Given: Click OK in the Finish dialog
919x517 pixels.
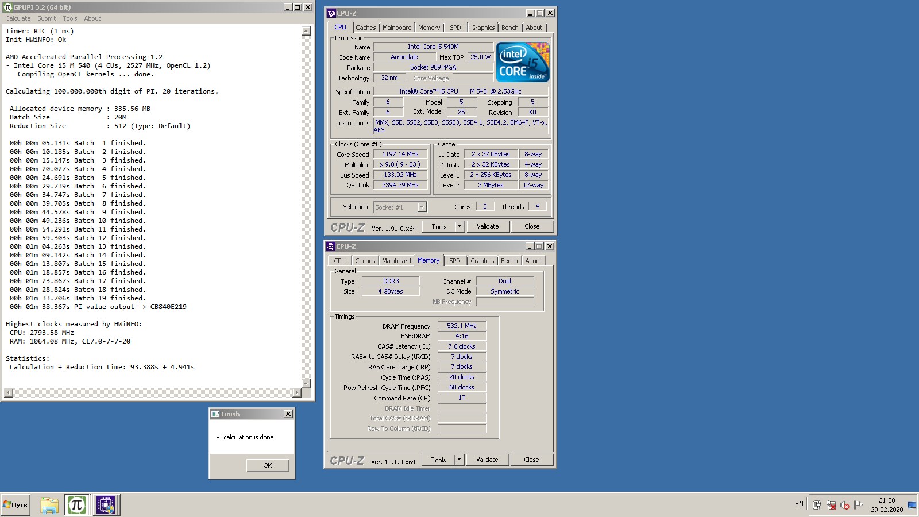Looking at the screenshot, I should (x=268, y=465).
